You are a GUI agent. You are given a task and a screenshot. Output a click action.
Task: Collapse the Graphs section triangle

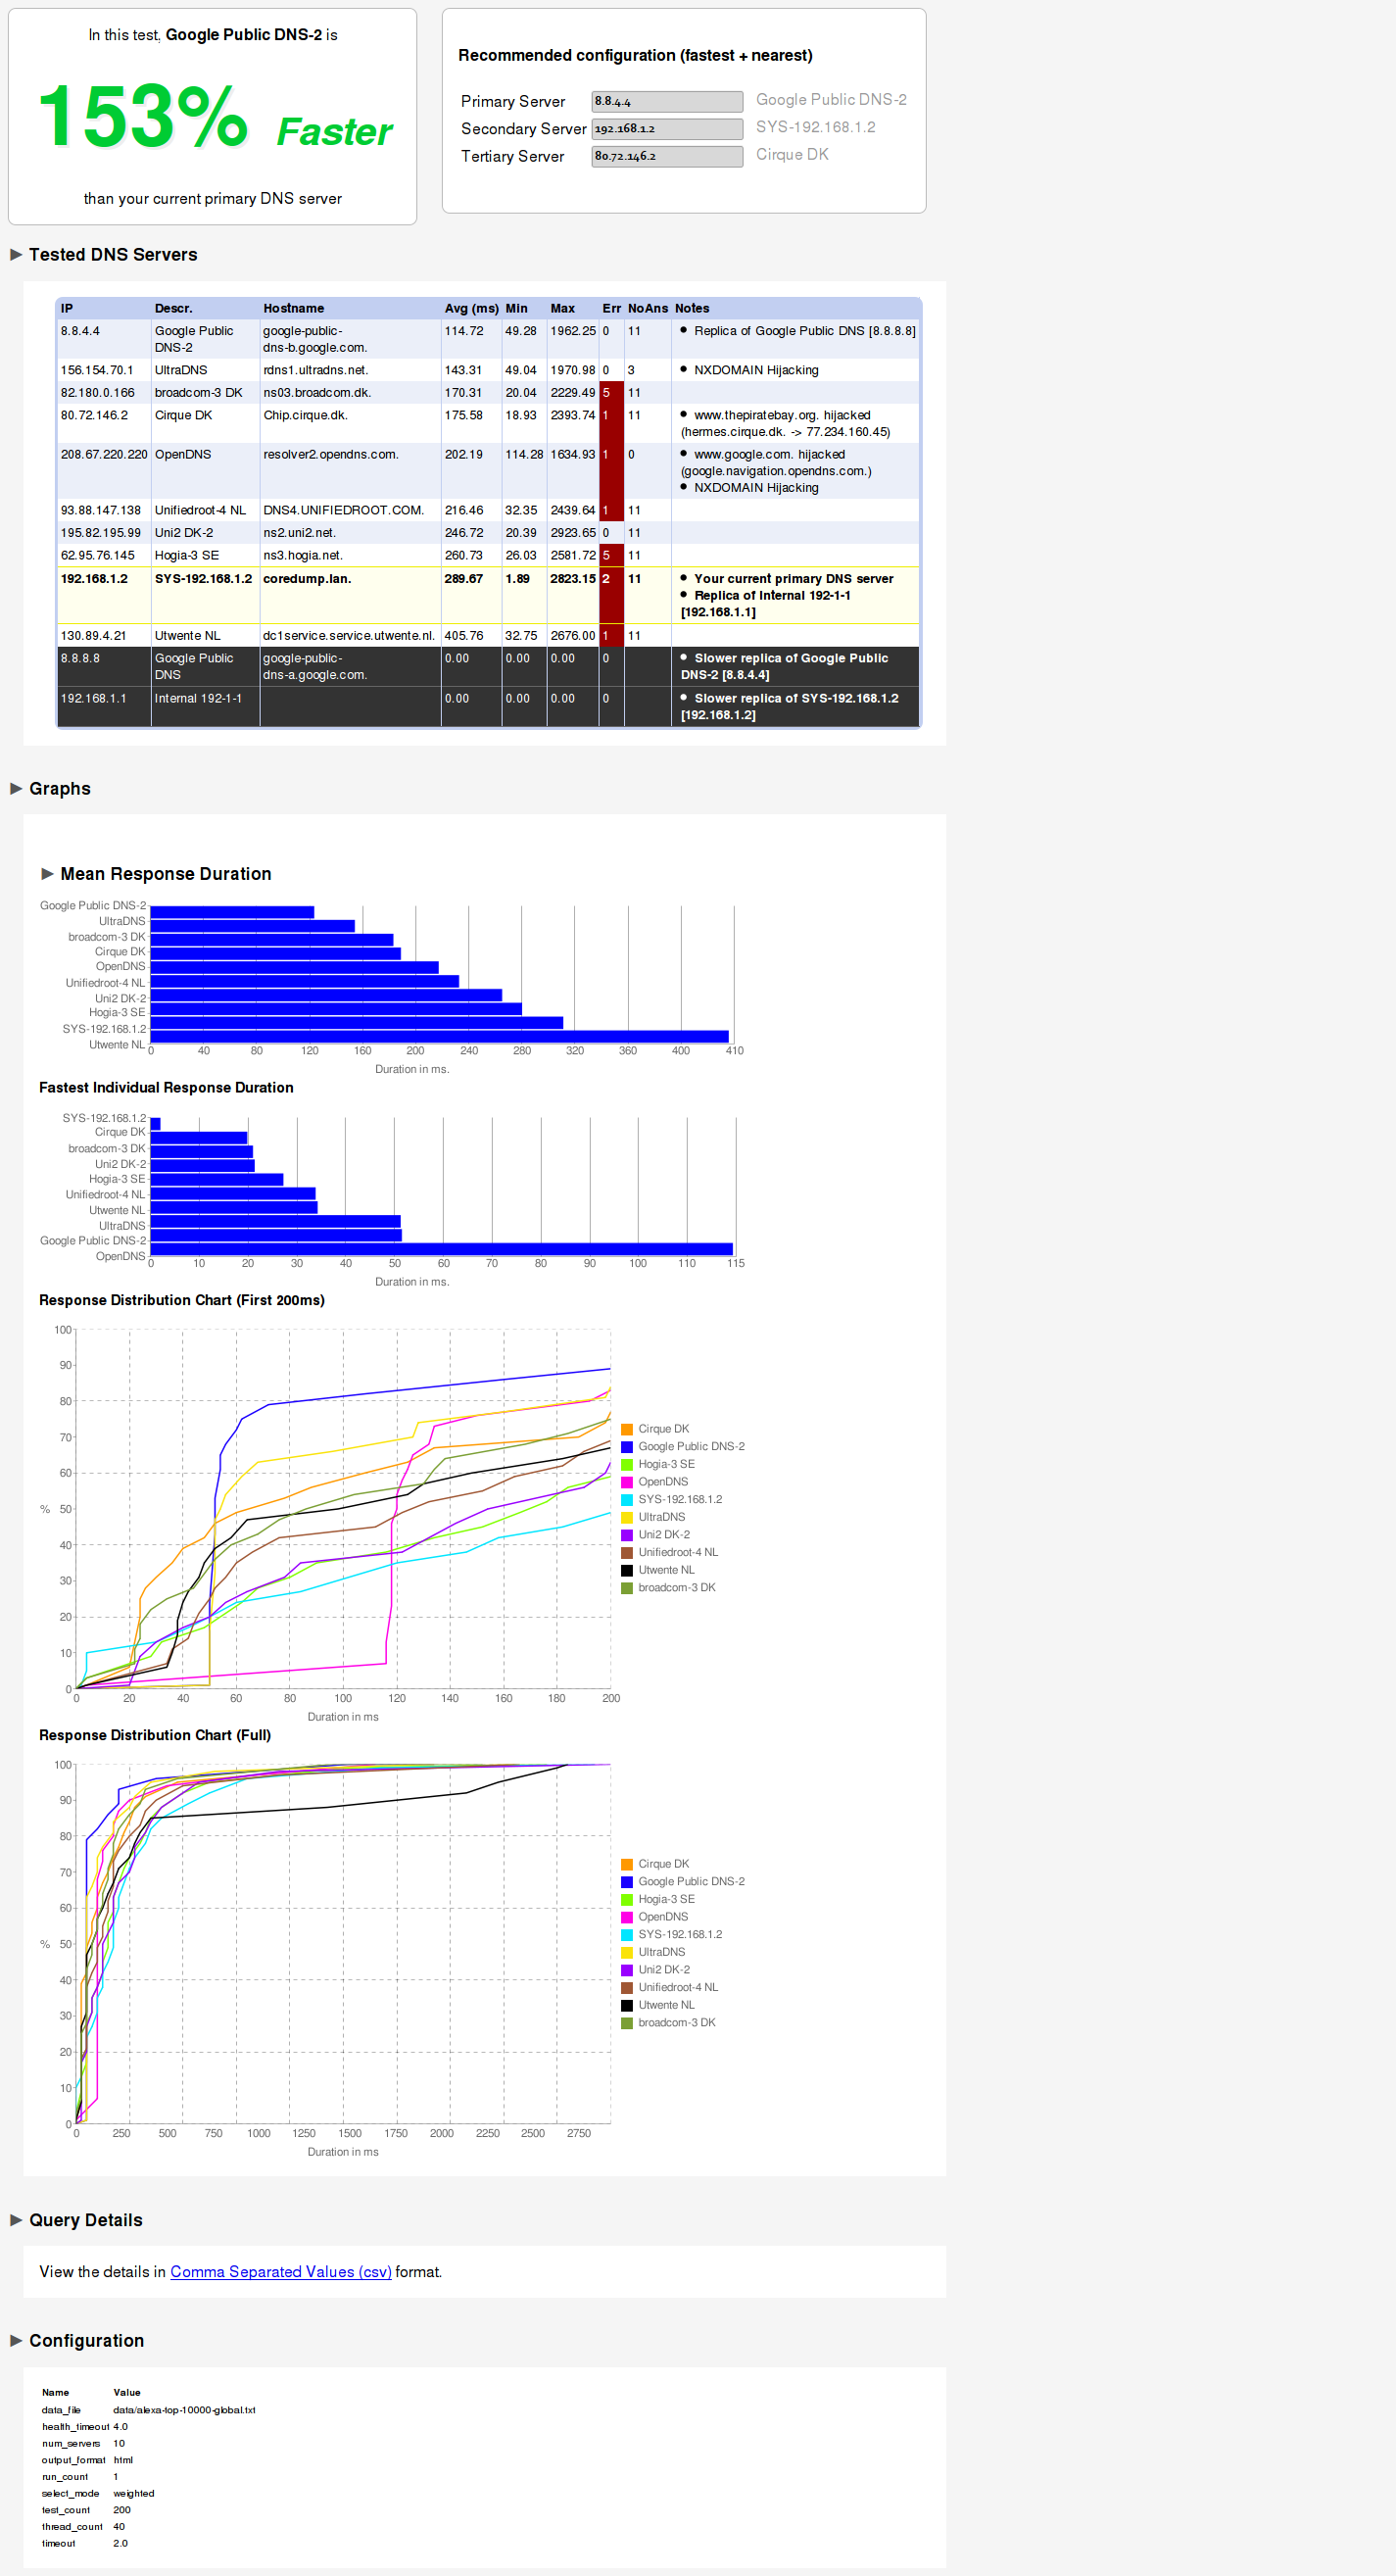(x=16, y=789)
